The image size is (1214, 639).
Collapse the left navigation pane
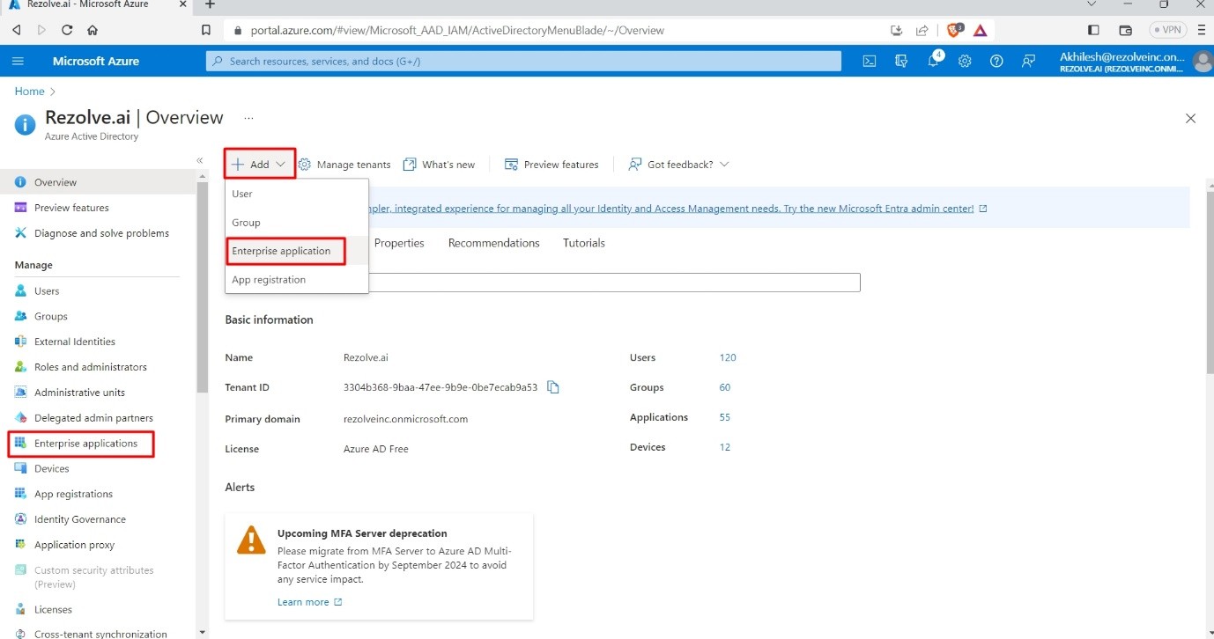(200, 160)
